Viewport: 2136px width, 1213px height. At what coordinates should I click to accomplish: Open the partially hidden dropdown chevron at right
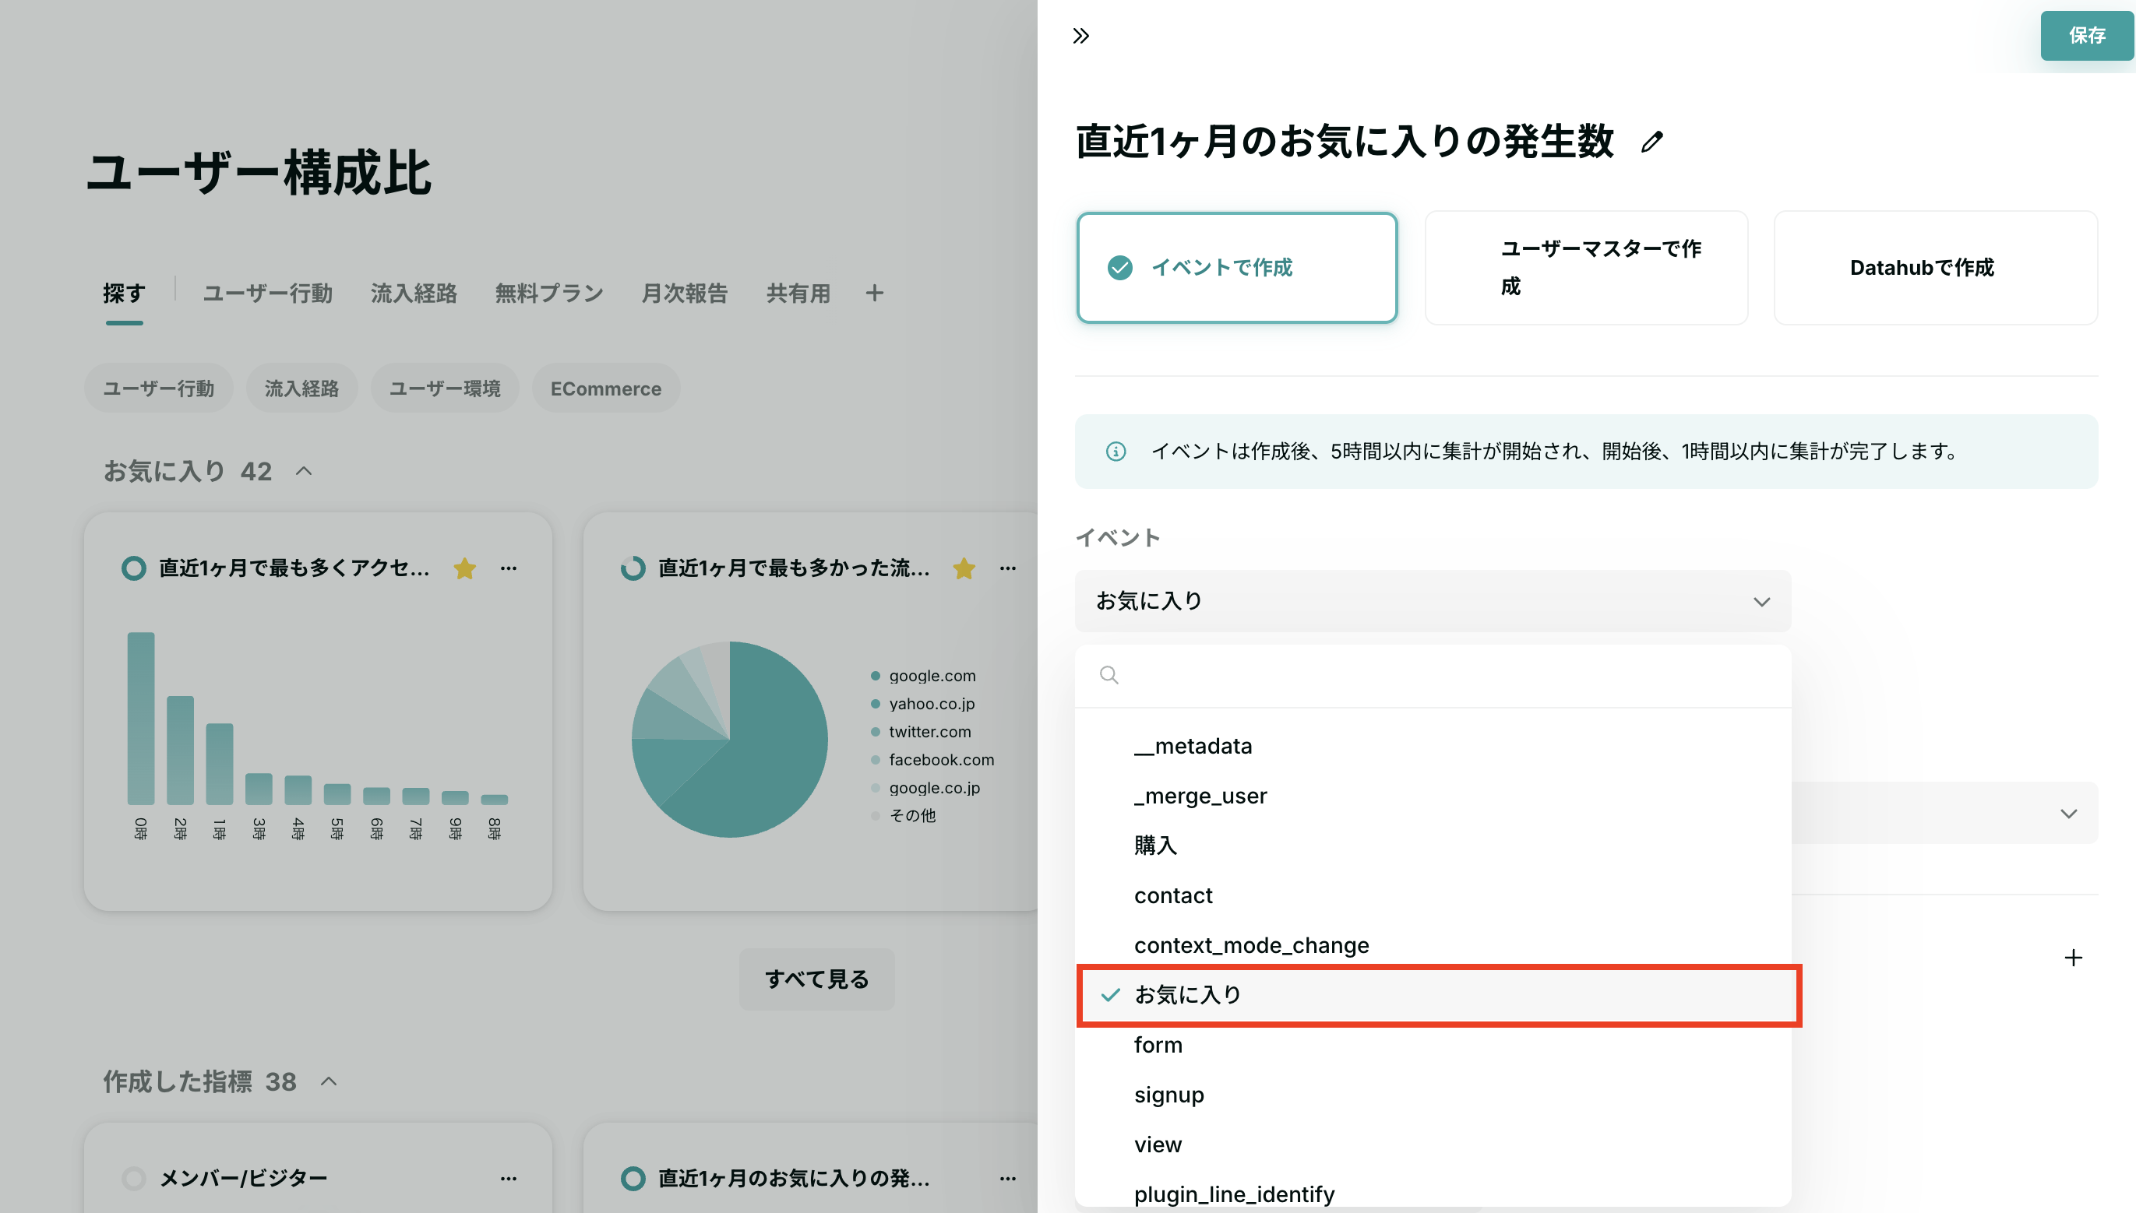pos(2068,813)
